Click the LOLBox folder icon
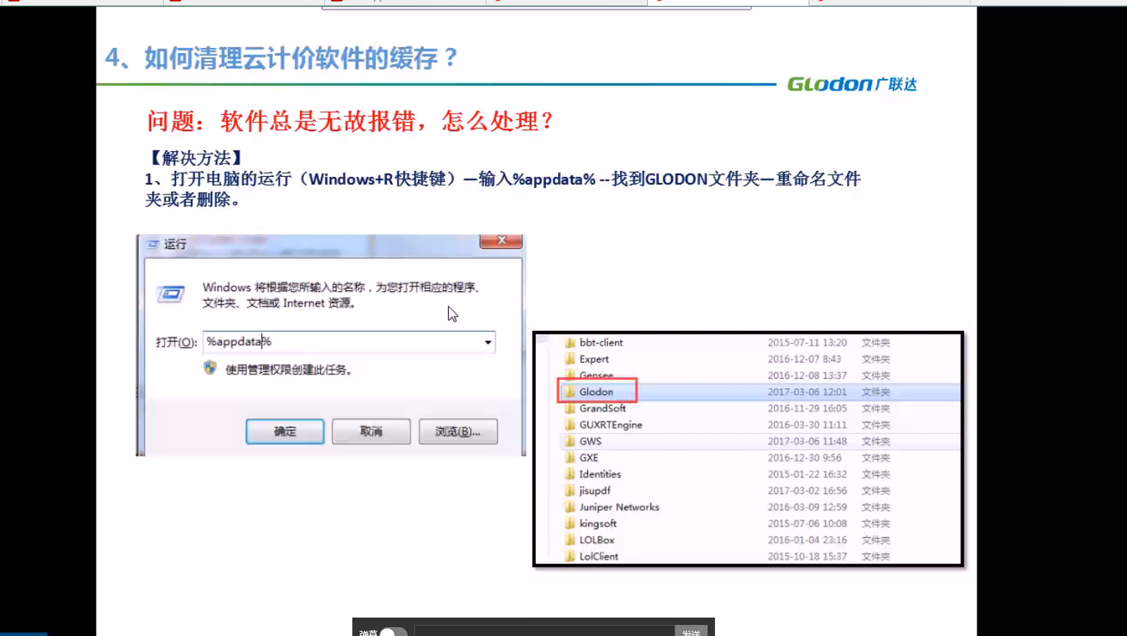 tap(570, 540)
